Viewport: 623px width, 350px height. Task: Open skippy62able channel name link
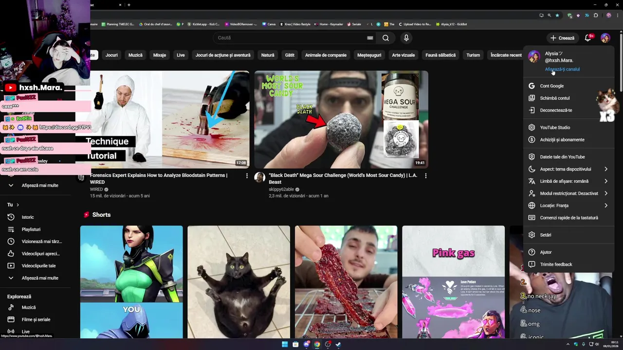click(x=281, y=190)
